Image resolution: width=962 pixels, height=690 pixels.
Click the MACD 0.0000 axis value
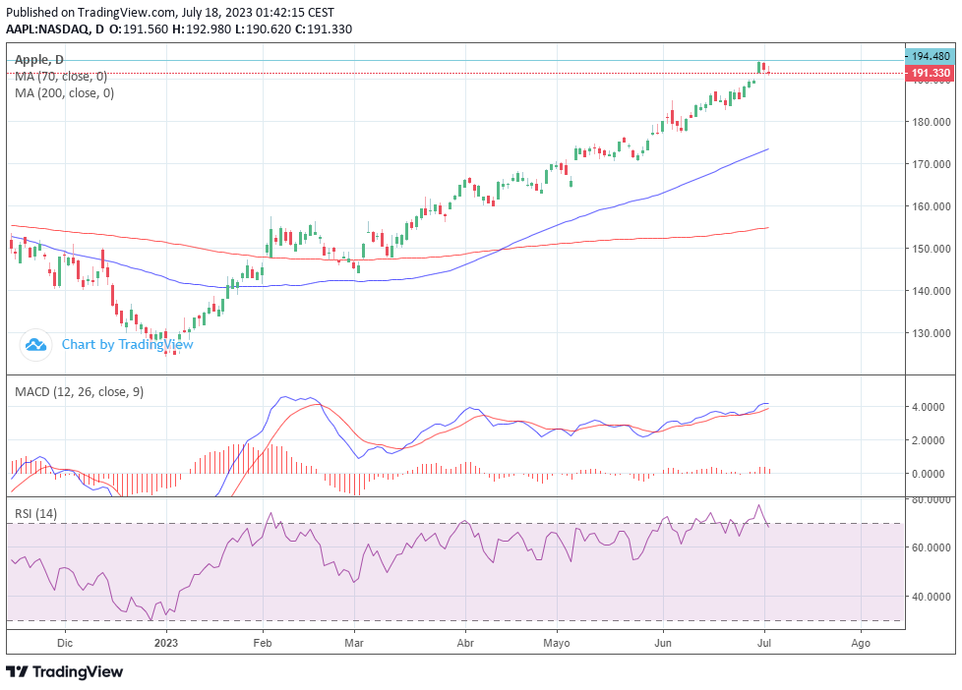(x=929, y=474)
